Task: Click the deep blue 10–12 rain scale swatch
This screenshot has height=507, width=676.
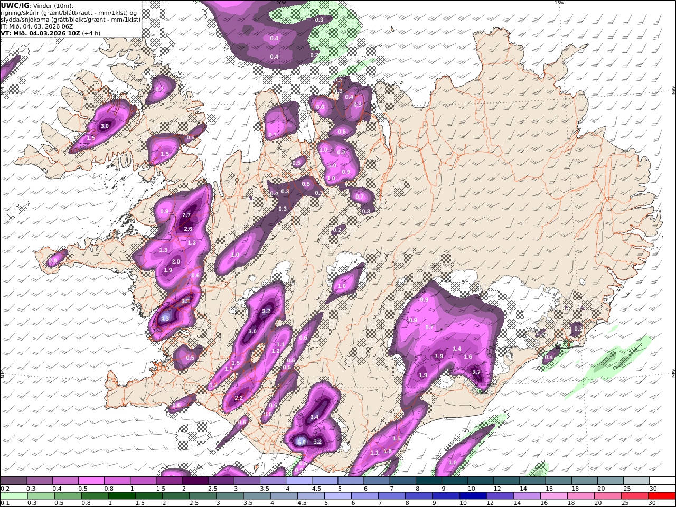Action: pos(472,495)
